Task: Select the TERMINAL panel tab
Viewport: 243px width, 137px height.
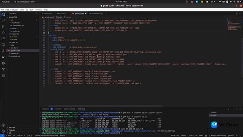Action: [82, 109]
